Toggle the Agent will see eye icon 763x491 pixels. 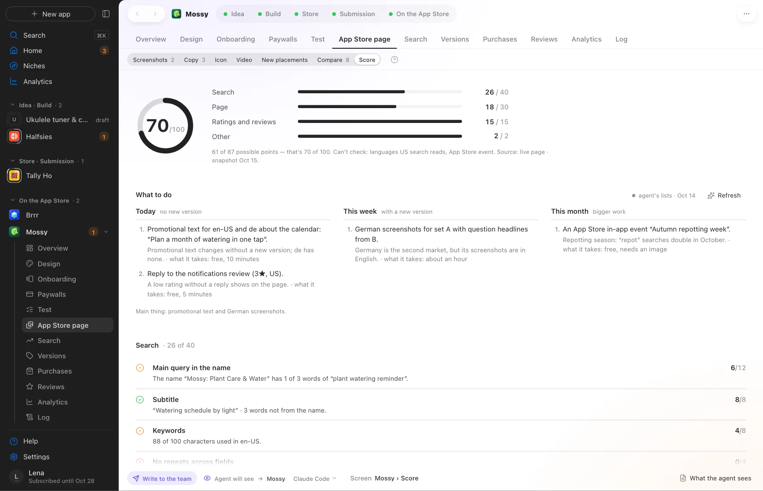click(x=207, y=478)
